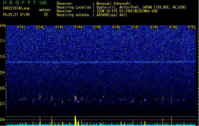
Task: Click the 'Receiver' field label
Action: 64,11
